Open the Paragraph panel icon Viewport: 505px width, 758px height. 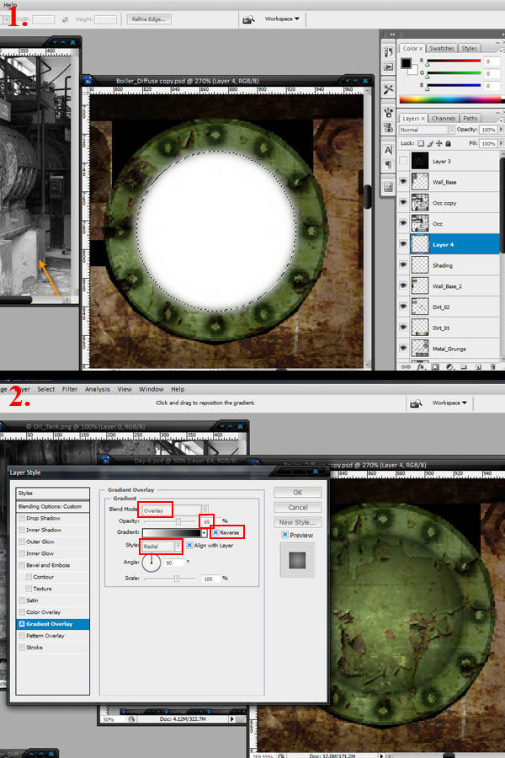pos(388,165)
